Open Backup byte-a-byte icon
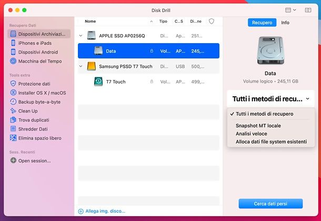Screen dimensions: 321x221 click(13, 102)
